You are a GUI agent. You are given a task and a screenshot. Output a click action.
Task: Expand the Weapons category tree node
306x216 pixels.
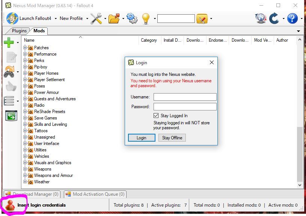[25, 169]
